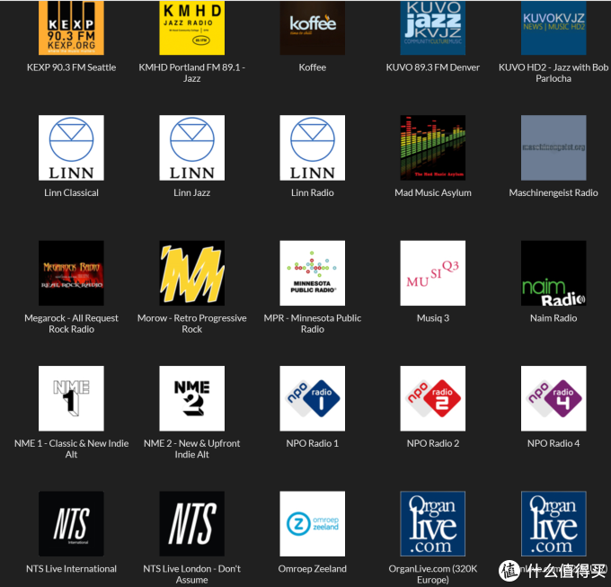Select the Musiq 3 station logo

(433, 273)
